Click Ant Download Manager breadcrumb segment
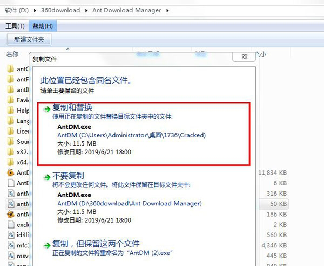This screenshot has height=276, width=324. pos(127,10)
